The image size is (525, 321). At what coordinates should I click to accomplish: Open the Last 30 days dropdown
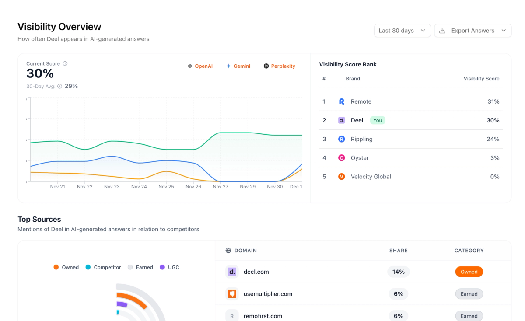pos(402,31)
